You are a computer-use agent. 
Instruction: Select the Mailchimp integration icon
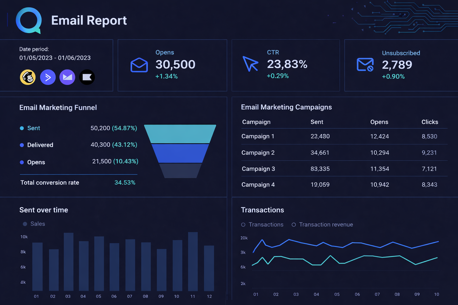tap(27, 77)
